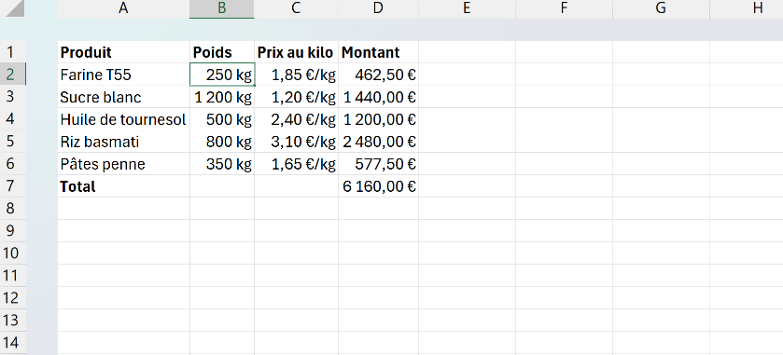Select the "Sucre blanc" cell
The image size is (783, 355).
tap(123, 97)
